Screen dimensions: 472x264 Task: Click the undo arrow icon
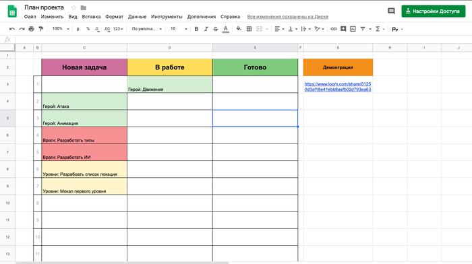pyautogui.click(x=12, y=29)
